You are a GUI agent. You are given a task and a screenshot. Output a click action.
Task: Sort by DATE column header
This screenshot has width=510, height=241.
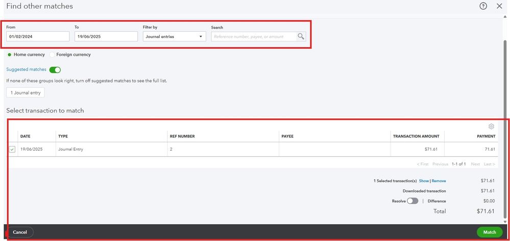tap(26, 136)
